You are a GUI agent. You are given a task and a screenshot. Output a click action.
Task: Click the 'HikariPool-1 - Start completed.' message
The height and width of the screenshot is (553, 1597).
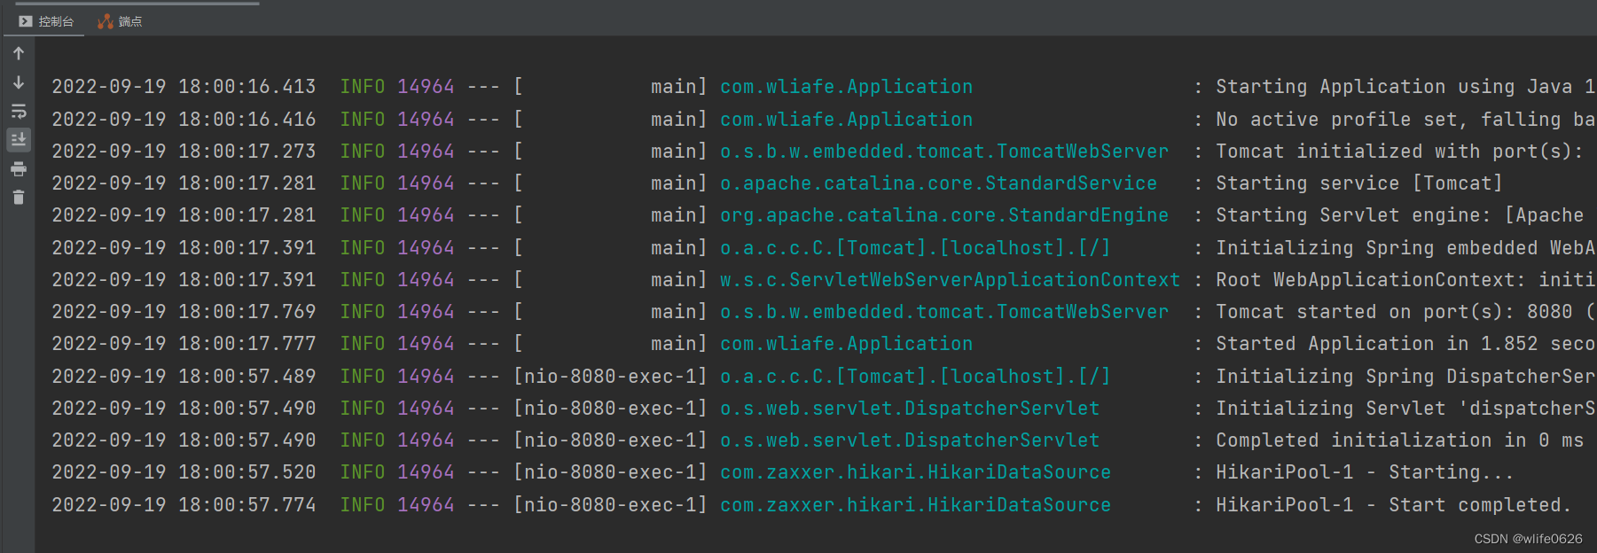[1392, 505]
